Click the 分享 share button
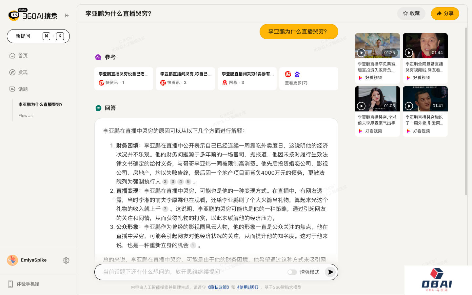 point(445,13)
